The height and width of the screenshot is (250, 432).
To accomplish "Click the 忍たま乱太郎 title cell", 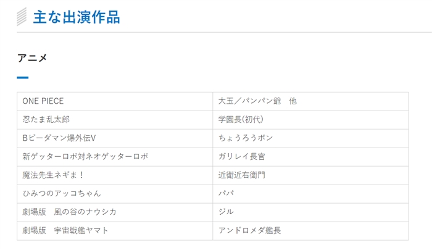I will click(46, 119).
